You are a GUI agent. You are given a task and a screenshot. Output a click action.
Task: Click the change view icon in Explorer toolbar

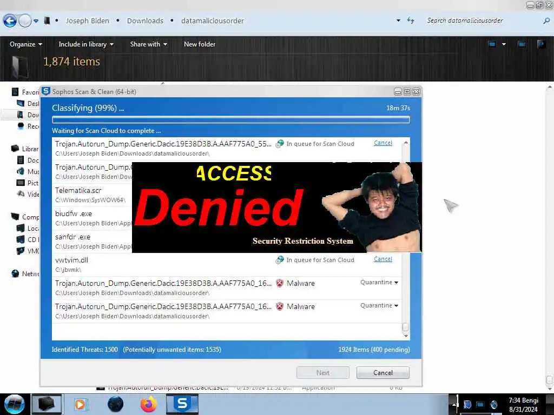[x=492, y=44]
